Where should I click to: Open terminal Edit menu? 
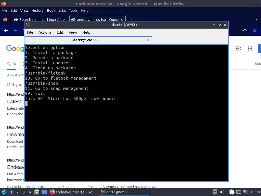60,32
